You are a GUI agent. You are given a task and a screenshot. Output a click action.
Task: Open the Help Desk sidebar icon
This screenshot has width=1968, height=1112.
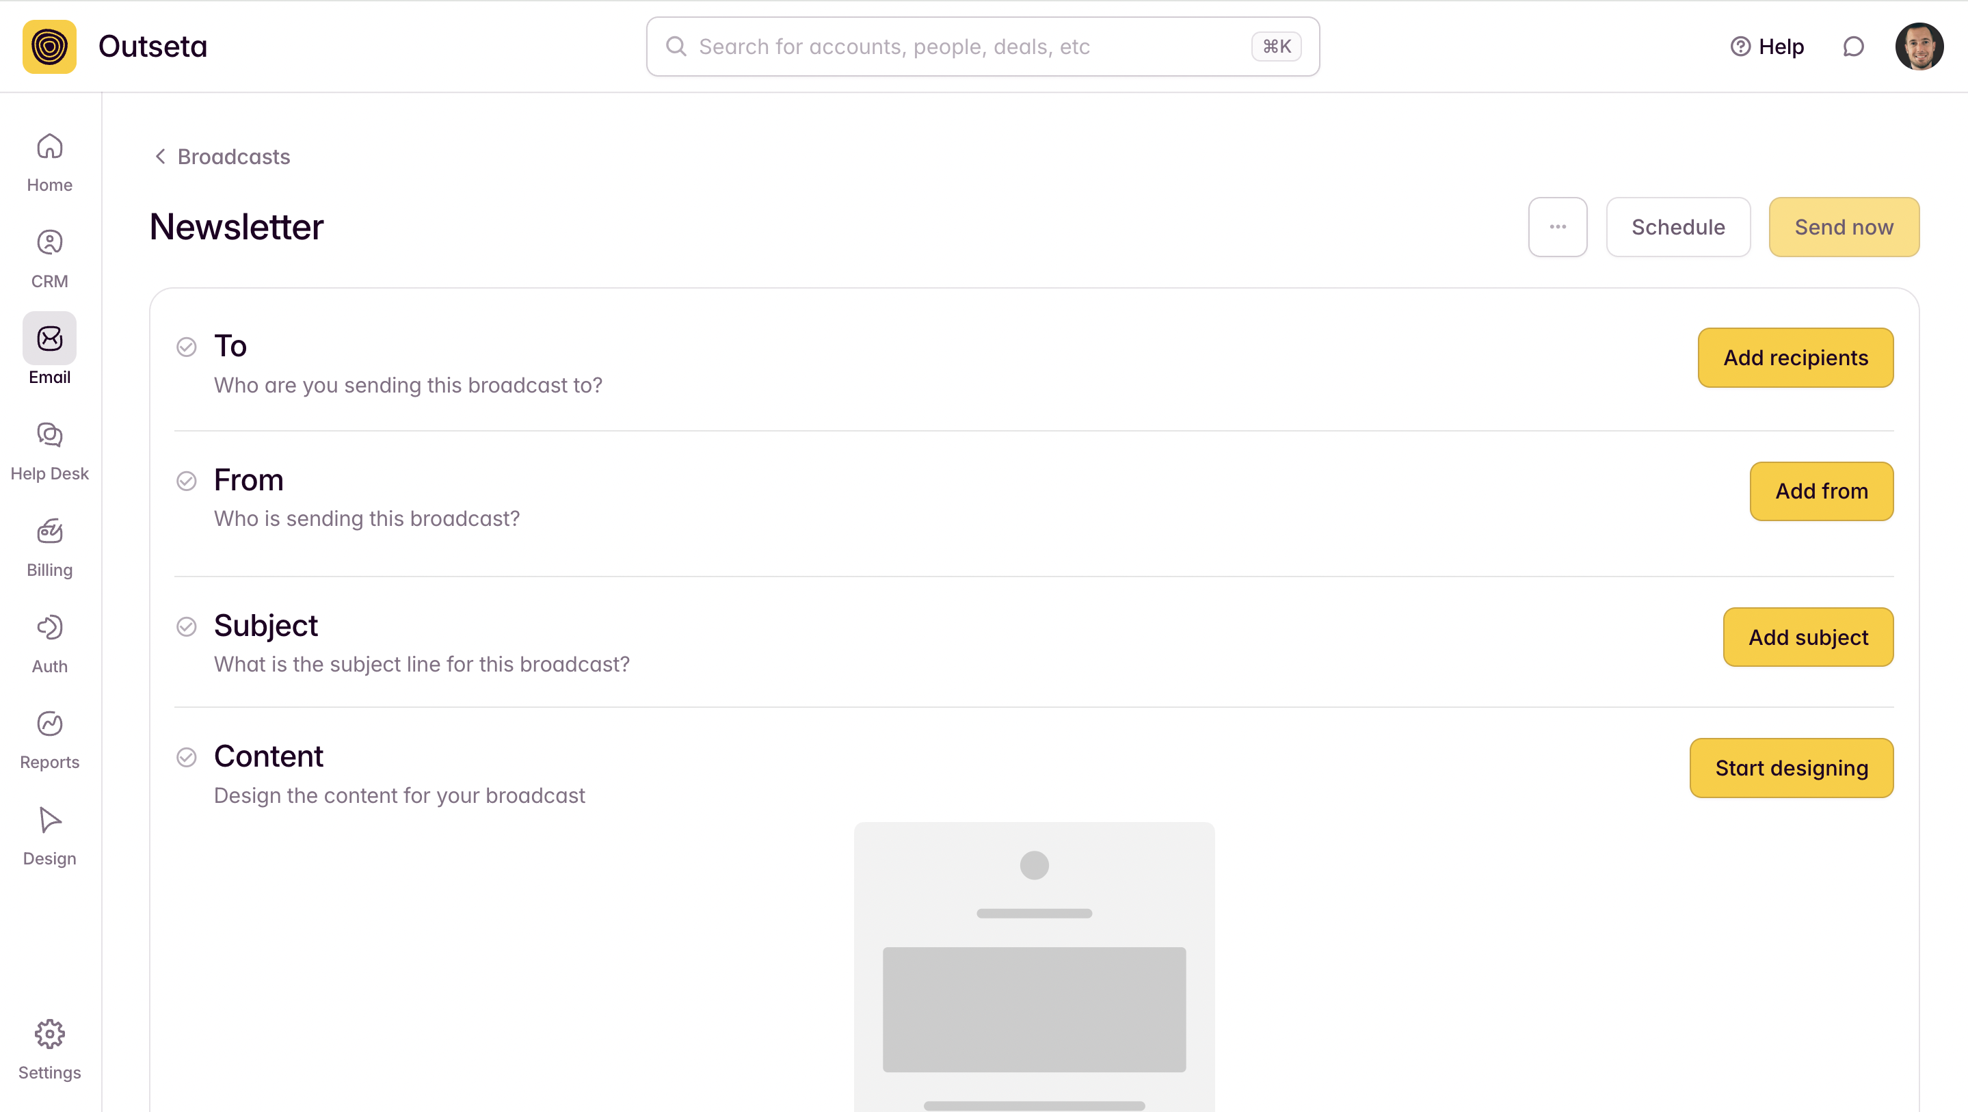[x=50, y=436]
